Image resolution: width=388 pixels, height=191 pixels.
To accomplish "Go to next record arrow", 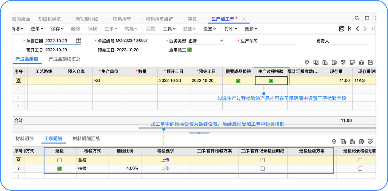I will click(365, 29).
